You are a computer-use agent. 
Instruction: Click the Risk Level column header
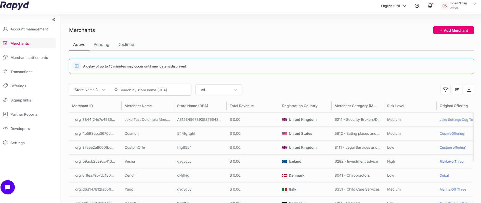point(396,106)
